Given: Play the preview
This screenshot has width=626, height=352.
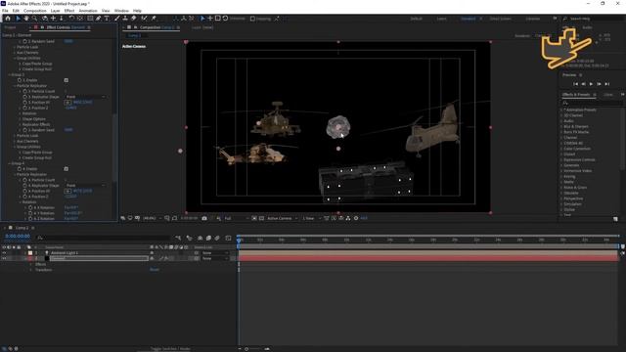Looking at the screenshot, I should pyautogui.click(x=591, y=84).
